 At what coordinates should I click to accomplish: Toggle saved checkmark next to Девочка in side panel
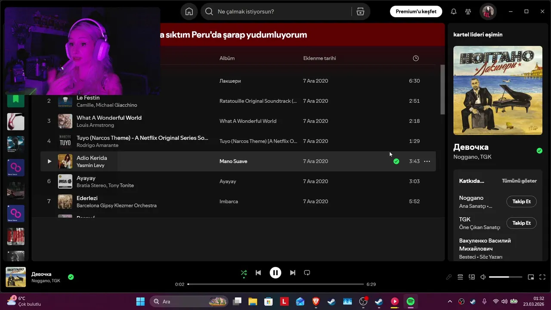(539, 151)
